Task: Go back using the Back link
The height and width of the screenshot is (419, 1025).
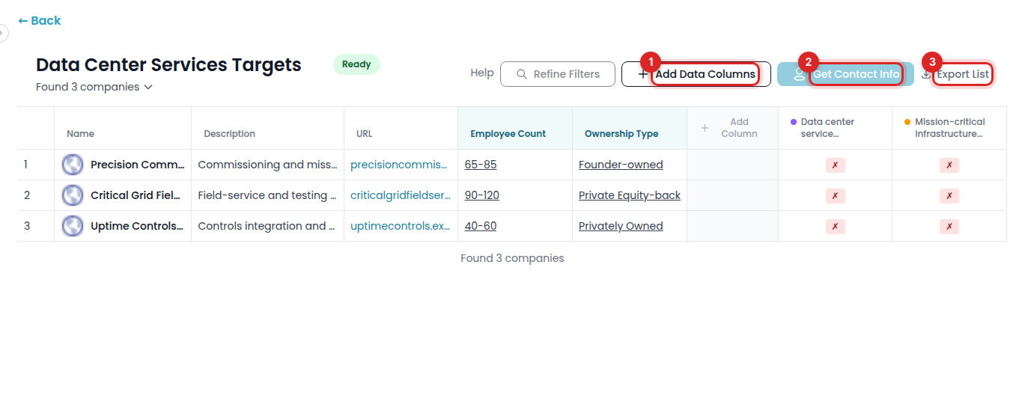Action: point(40,21)
